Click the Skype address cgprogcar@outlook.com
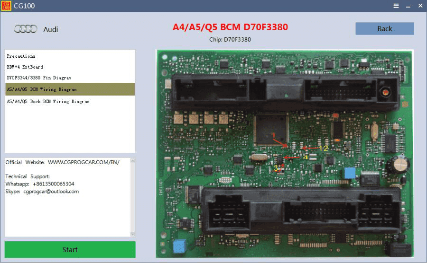The image size is (427, 263). coord(51,192)
